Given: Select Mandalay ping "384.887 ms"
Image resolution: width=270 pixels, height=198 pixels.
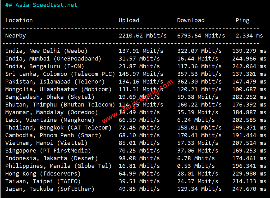Looking at the screenshot, I should pos(249,112).
